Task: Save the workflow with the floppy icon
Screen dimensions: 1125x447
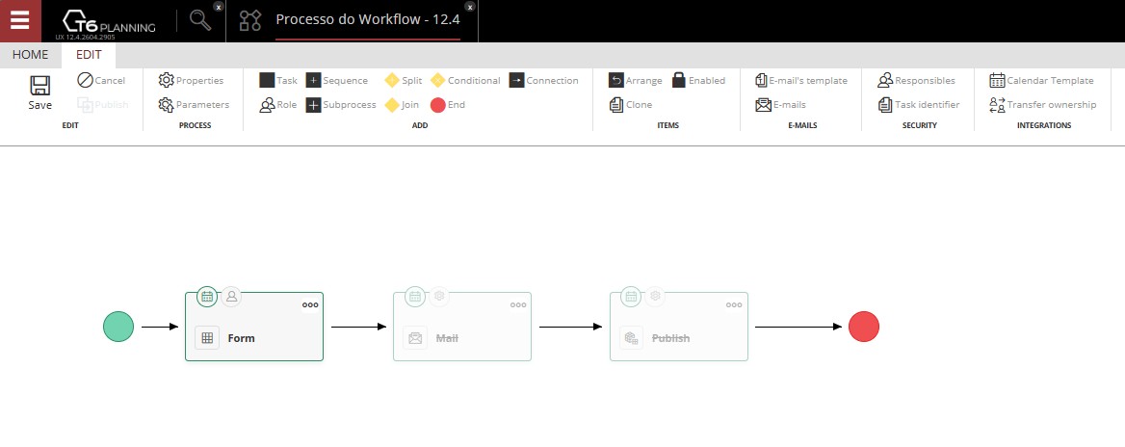Action: tap(40, 92)
